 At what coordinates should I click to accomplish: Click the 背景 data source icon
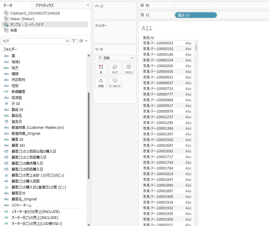click(x=6, y=30)
